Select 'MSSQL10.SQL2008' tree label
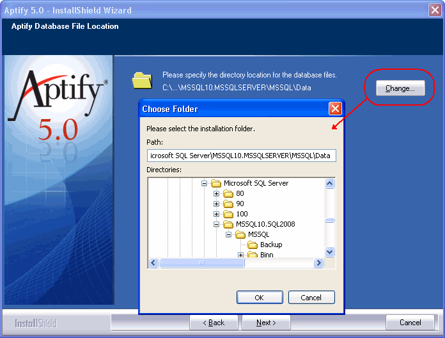The image size is (445, 338). click(x=265, y=224)
